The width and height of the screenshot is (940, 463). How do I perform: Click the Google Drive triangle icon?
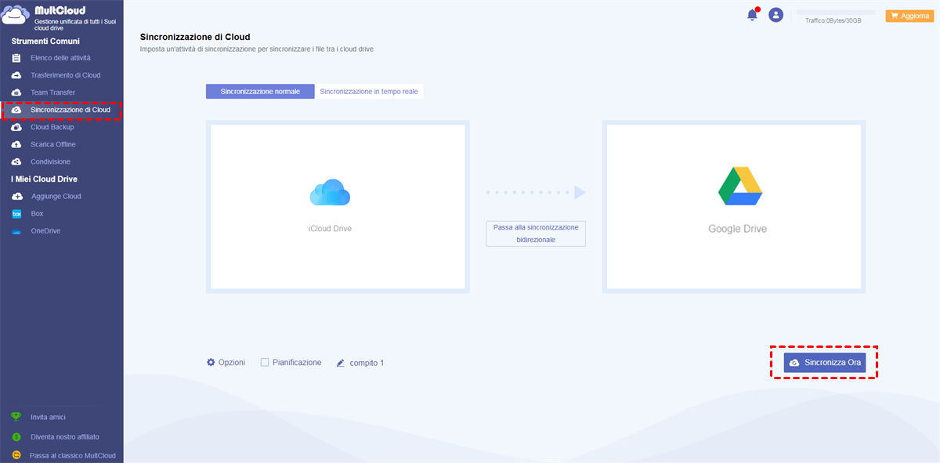740,186
